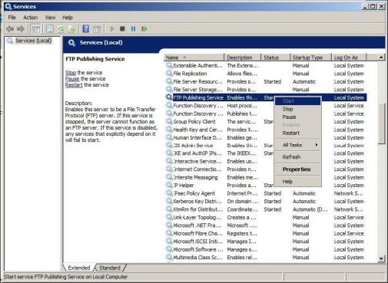This screenshot has height=283, width=388.
Task: Select the Link-Layer Topology row
Action: point(266,217)
